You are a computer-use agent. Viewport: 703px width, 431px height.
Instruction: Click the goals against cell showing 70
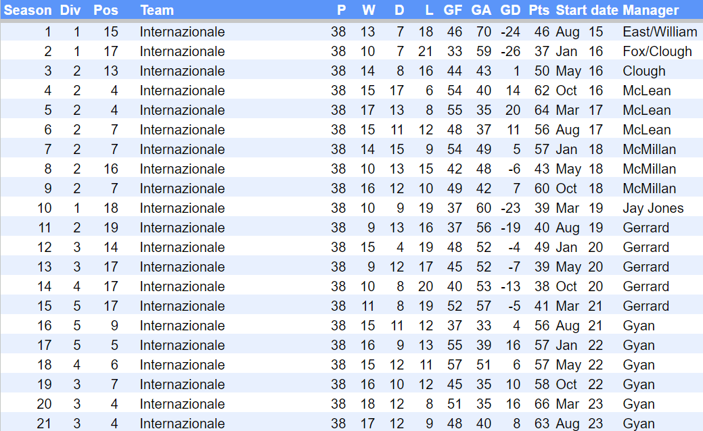pos(483,32)
